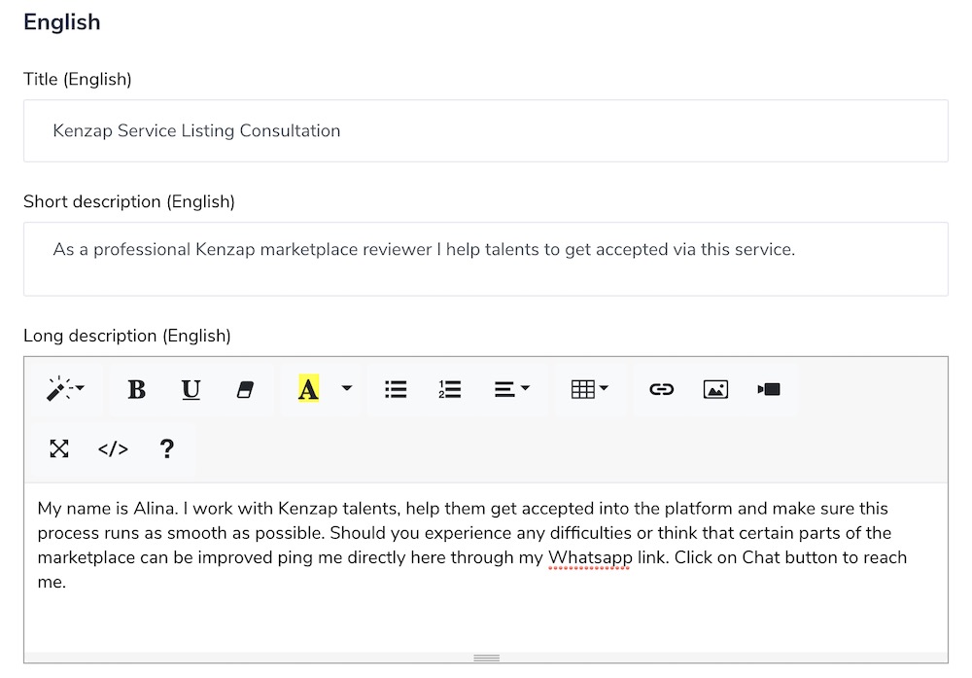This screenshot has width=972, height=678.
Task: Click the eraser remove-formatting icon
Action: (x=246, y=389)
